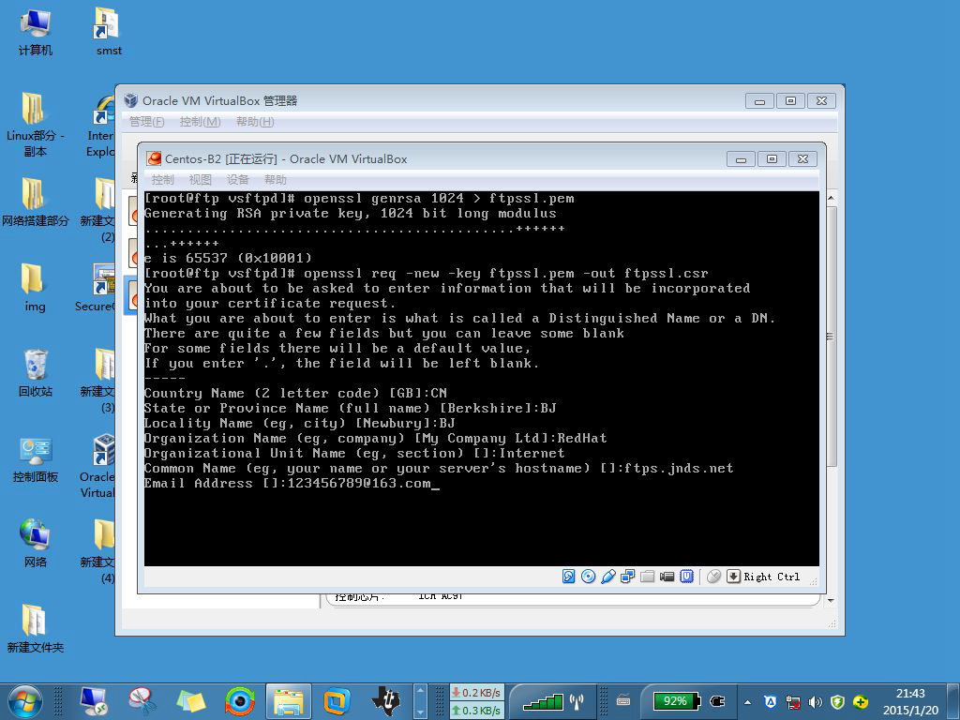Click the virtualization features chip icon
960x720 pixels.
click(687, 577)
